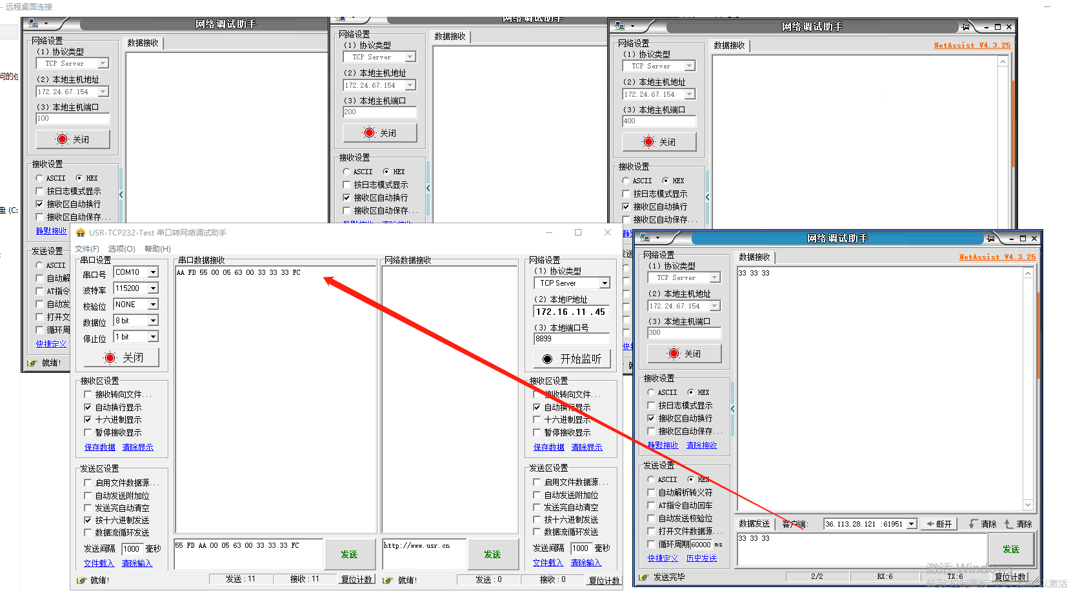Click the app icon of the port 300 NetAssist window
Viewport: 1071px width, 593px height.
[x=645, y=238]
